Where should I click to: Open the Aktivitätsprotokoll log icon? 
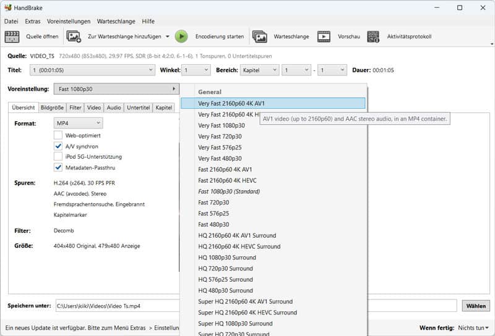(373, 36)
